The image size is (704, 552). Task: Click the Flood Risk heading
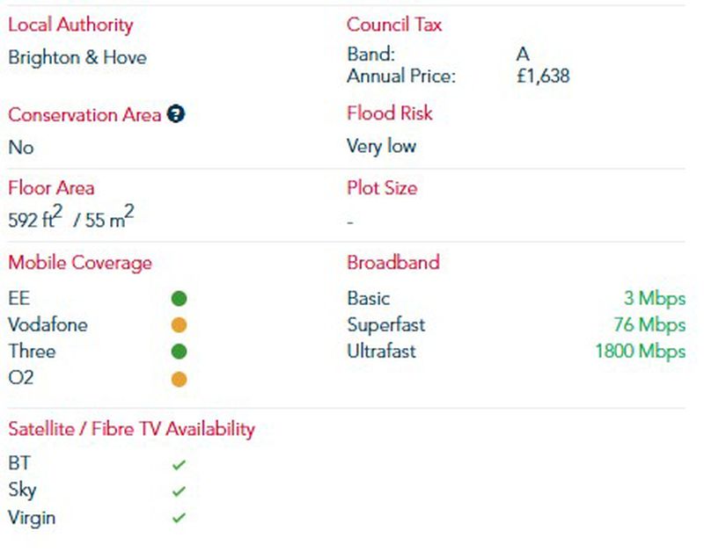(390, 113)
